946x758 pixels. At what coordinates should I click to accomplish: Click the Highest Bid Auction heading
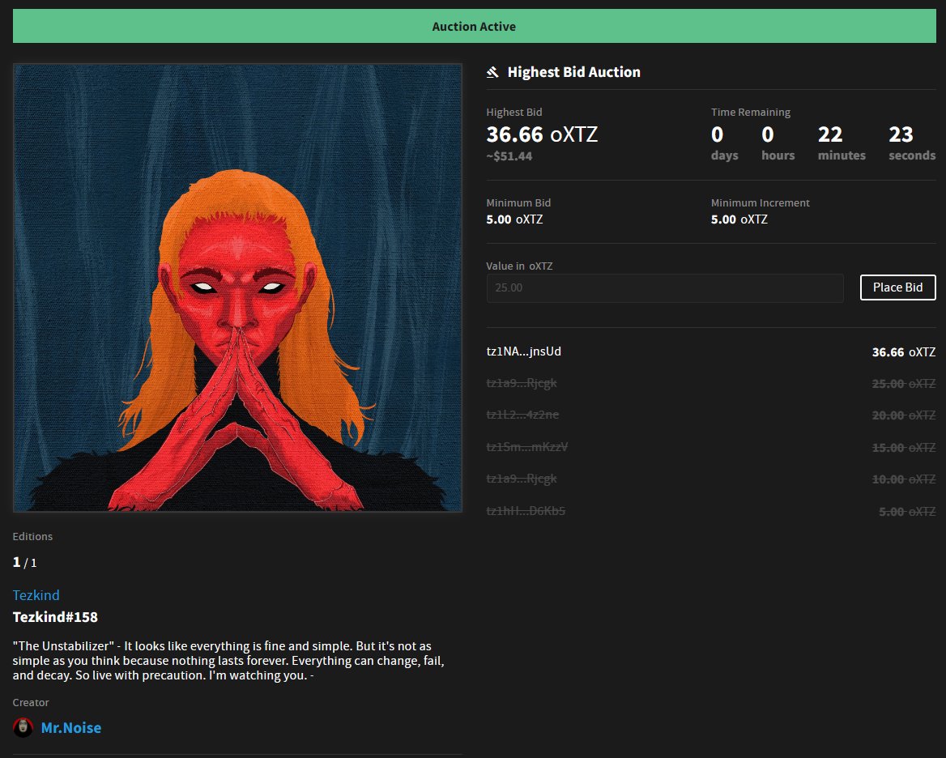coord(573,72)
